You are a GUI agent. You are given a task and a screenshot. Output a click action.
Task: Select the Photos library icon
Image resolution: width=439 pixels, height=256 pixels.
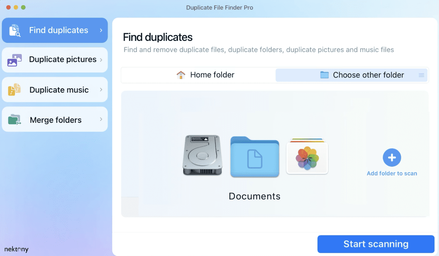coord(307,157)
